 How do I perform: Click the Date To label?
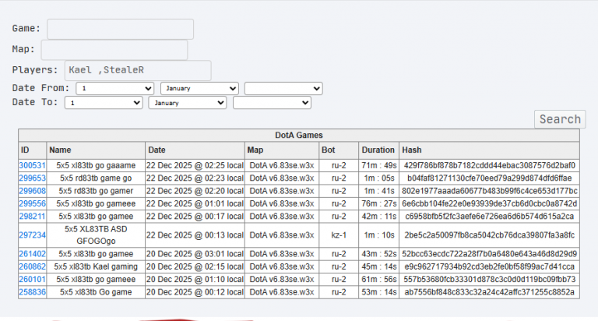tap(35, 102)
